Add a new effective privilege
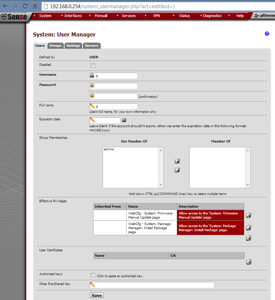Viewport: 275px width, 300px height. coord(249,238)
